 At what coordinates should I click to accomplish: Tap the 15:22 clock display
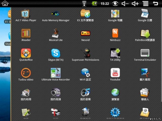105,4
